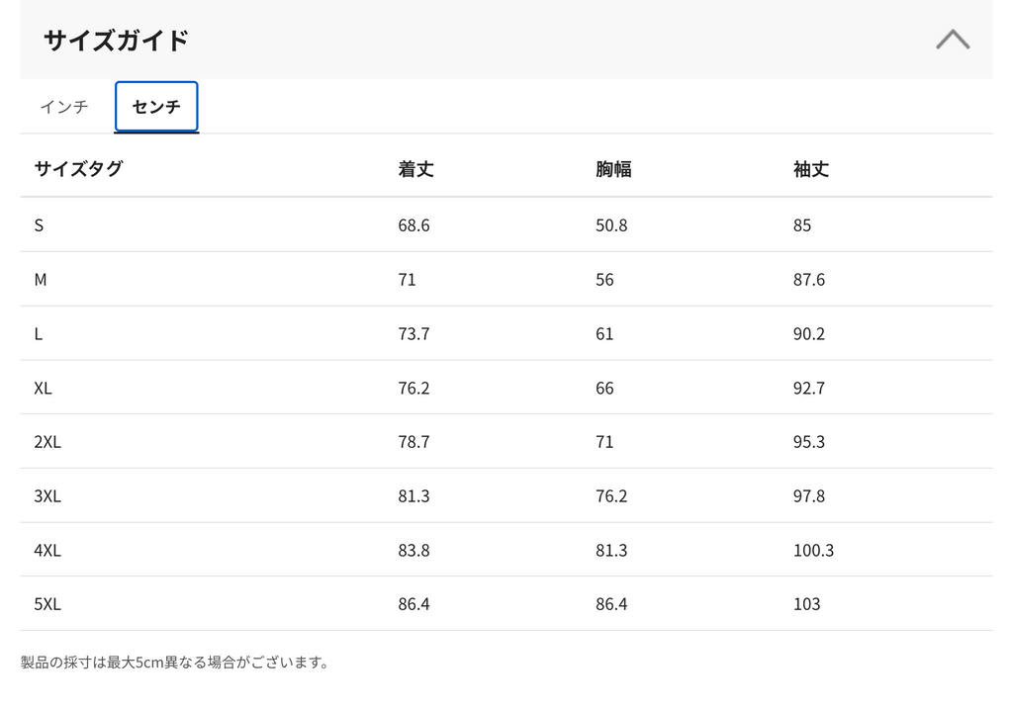This screenshot has height=710, width=1013.
Task: Click the 61 chest width value
Action: [x=604, y=334]
